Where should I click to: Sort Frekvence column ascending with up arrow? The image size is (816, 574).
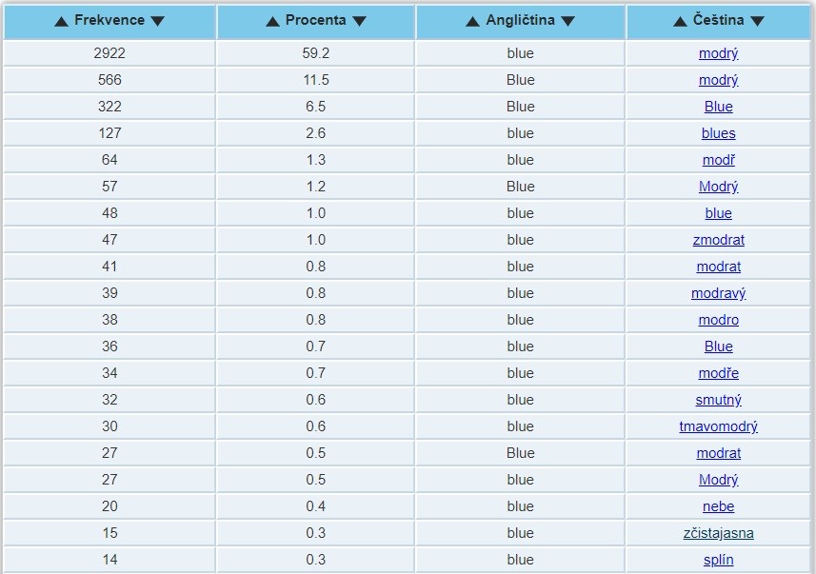61,21
